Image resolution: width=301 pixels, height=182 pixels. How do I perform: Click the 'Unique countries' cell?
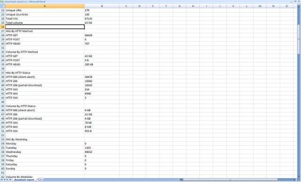tap(45, 15)
